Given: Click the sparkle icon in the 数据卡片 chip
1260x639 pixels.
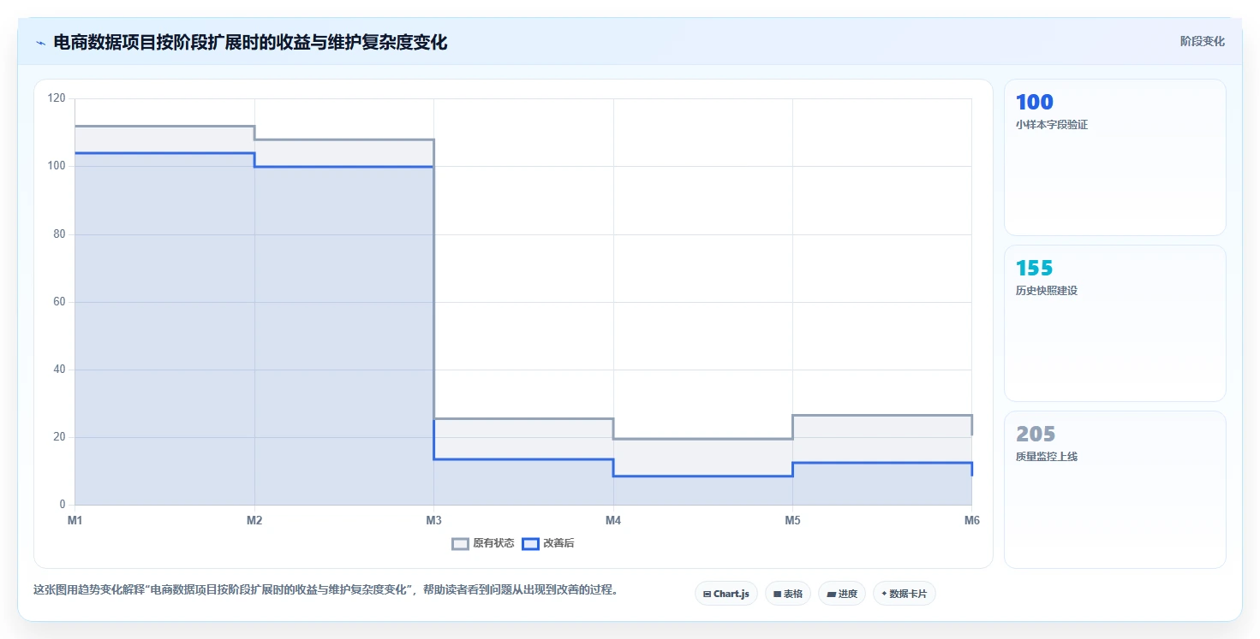Looking at the screenshot, I should (884, 593).
